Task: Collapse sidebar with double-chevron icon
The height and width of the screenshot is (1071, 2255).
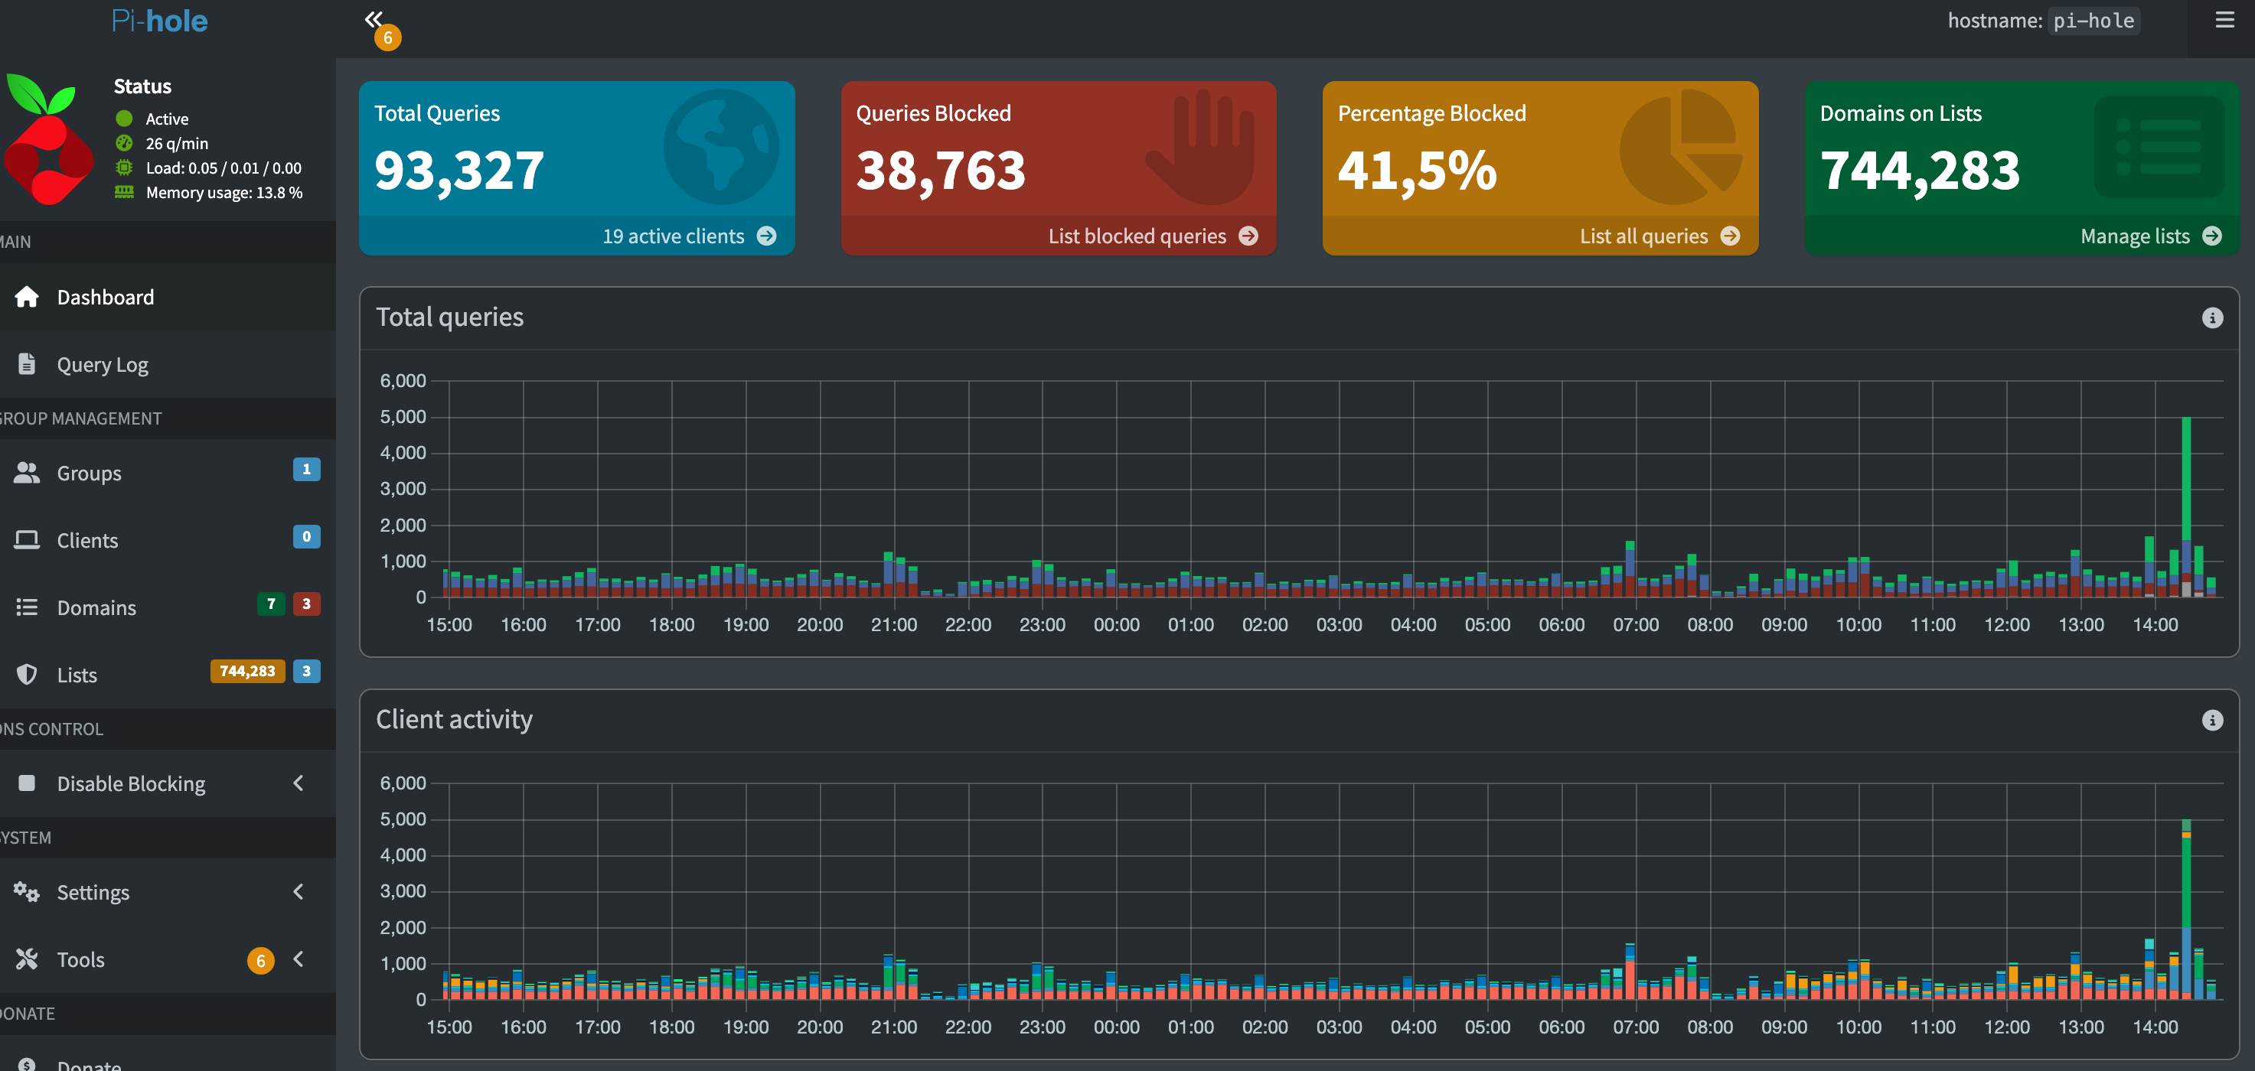Action: click(x=374, y=18)
